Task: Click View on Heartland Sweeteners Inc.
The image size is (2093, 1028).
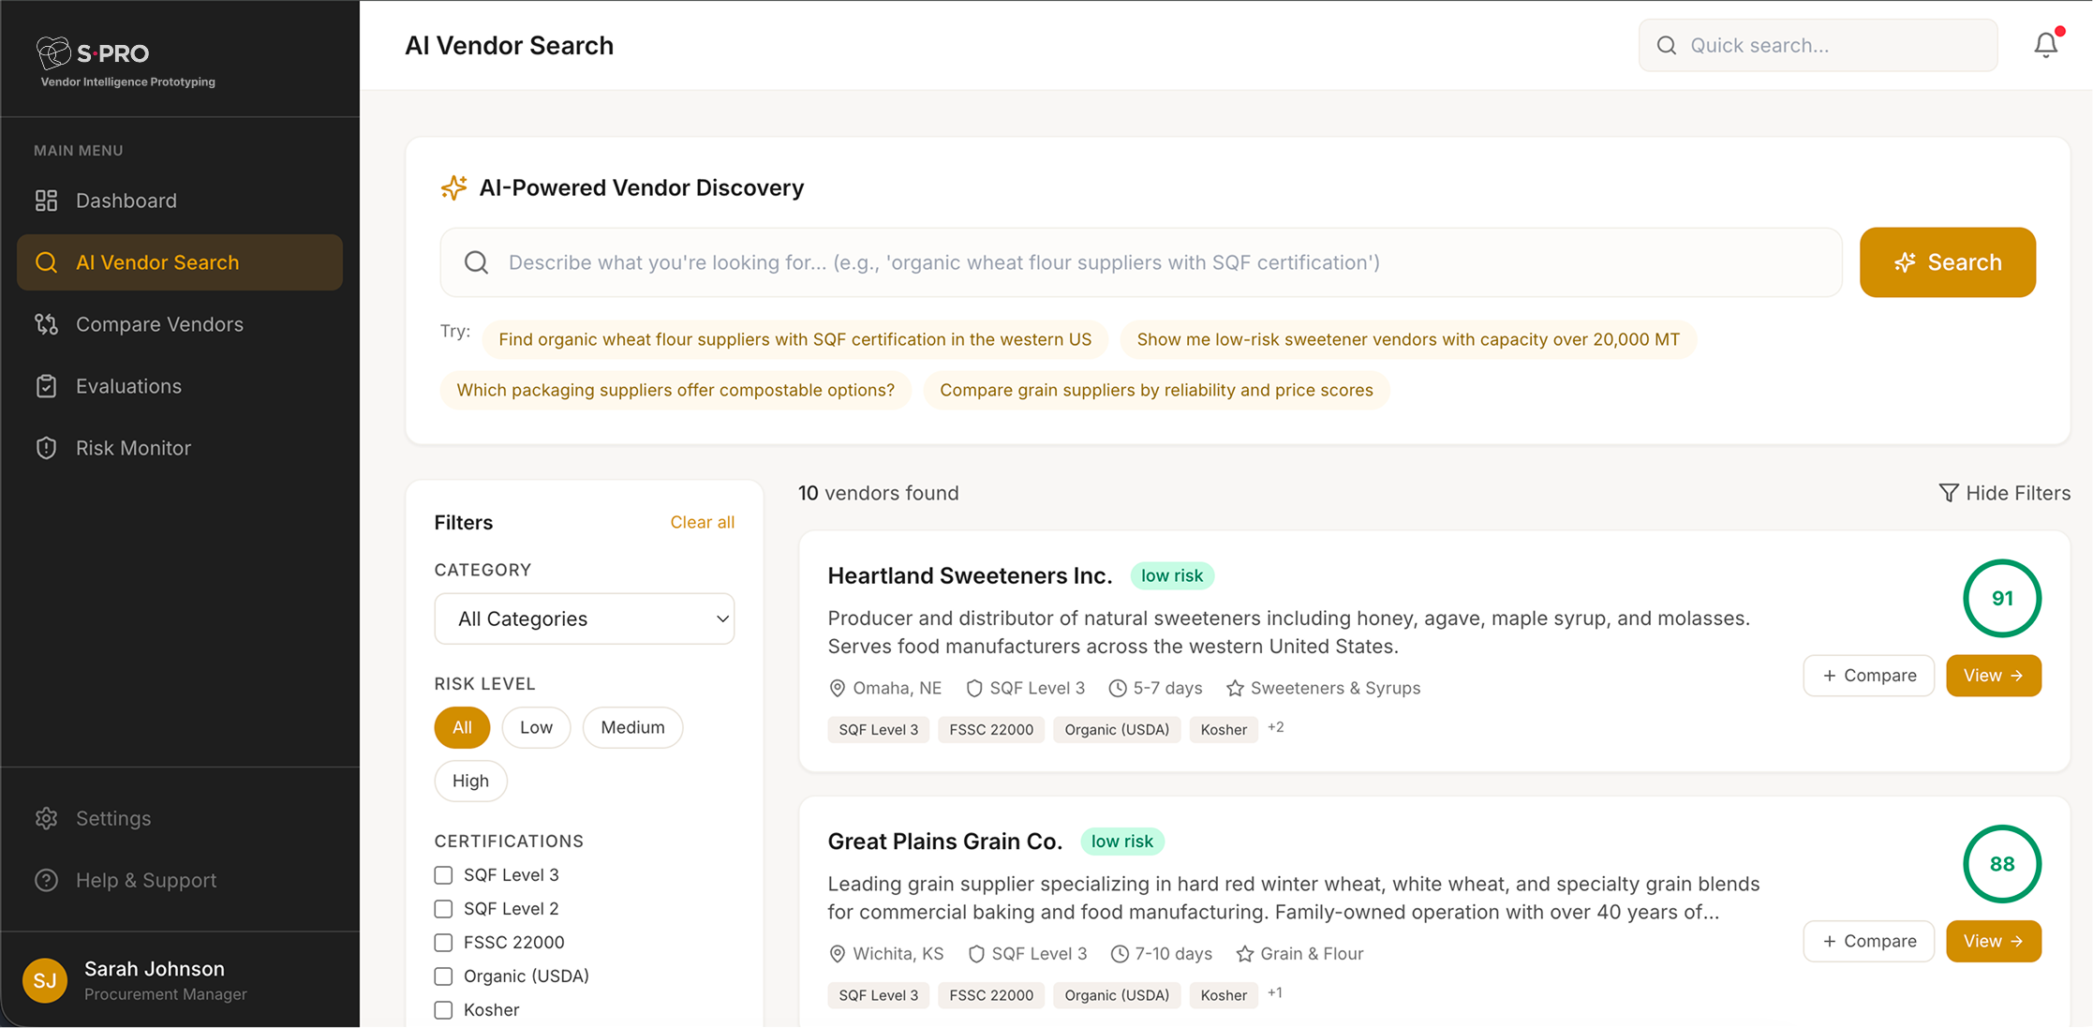Action: coord(1994,675)
